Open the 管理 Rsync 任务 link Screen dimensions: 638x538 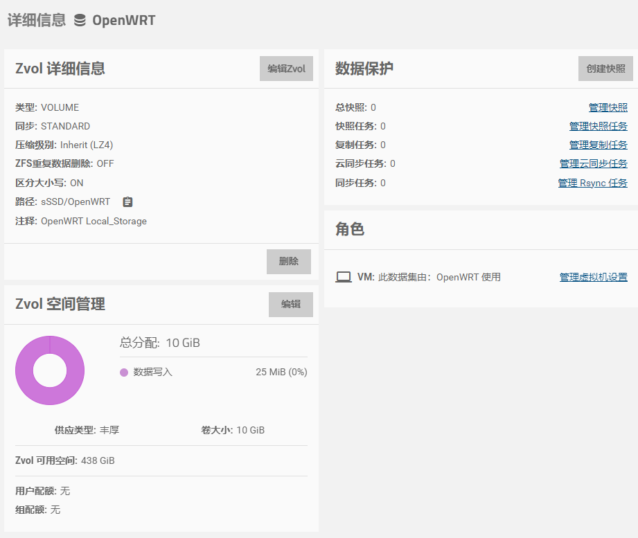[593, 182]
